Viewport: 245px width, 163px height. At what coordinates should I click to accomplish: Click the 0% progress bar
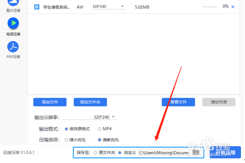pos(210,7)
